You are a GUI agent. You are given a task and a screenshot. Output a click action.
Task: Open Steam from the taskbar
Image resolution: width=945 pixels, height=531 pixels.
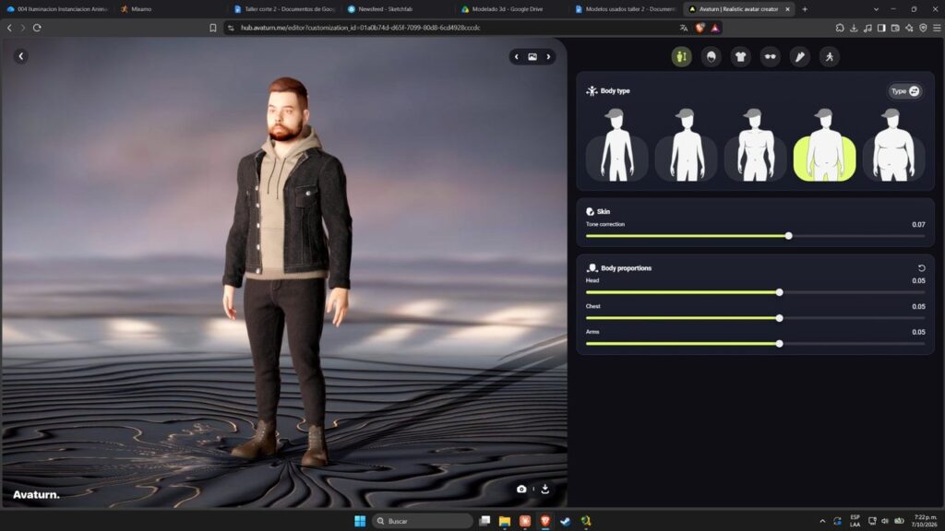click(x=566, y=521)
